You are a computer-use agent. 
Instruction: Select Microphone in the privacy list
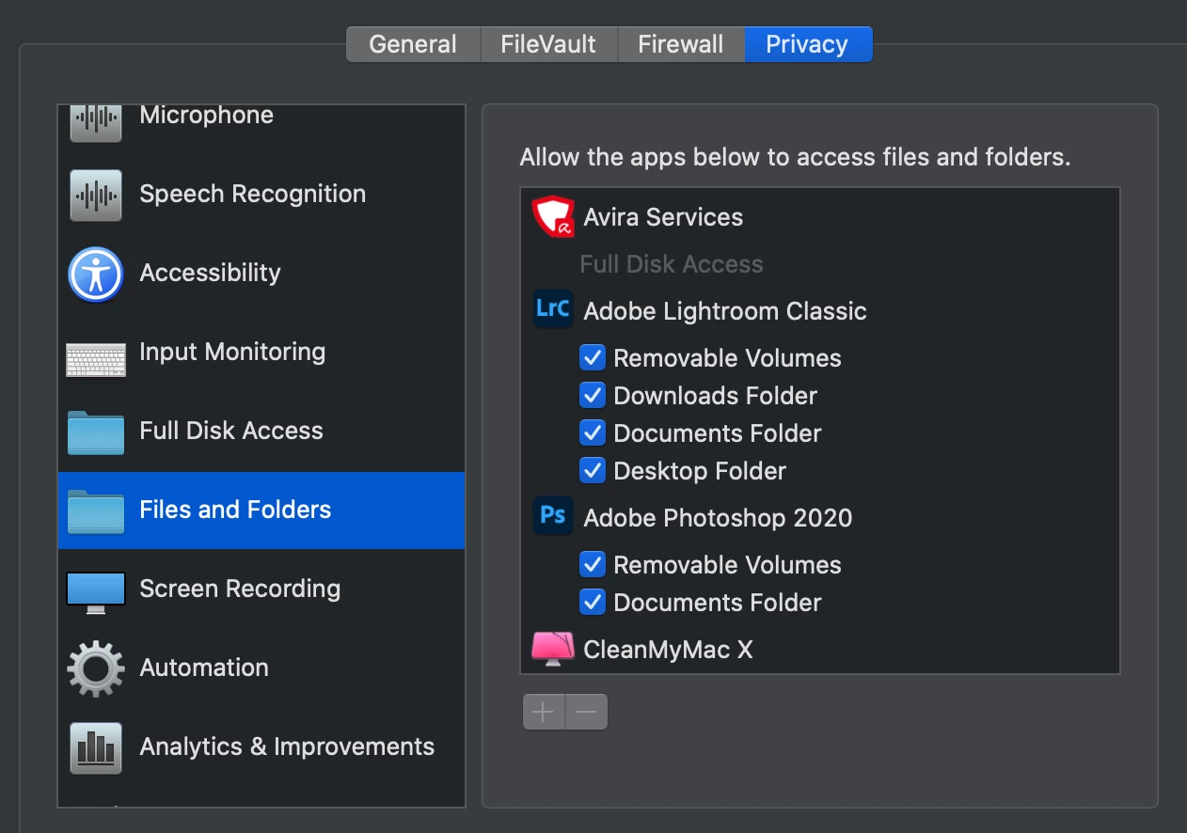coord(207,116)
